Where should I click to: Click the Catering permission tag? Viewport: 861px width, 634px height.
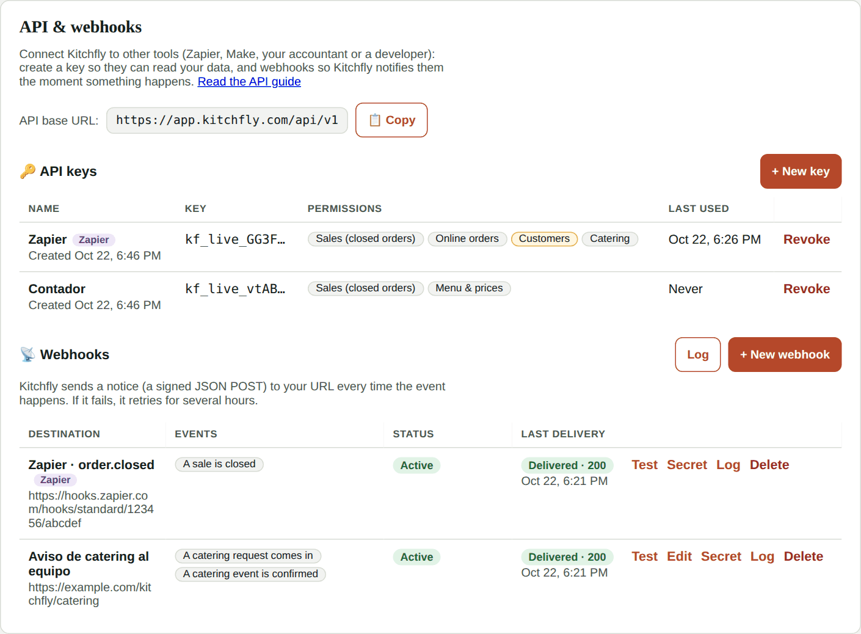coord(609,239)
